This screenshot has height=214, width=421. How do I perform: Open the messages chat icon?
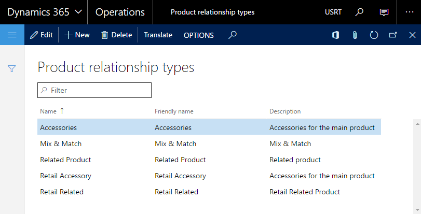coord(384,12)
